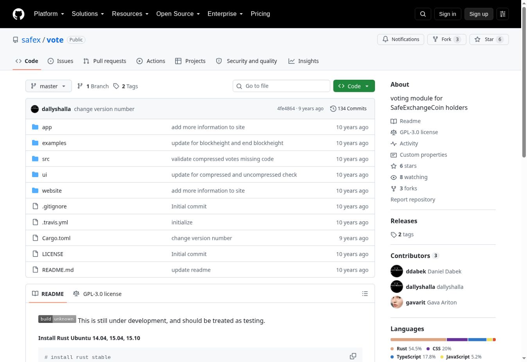This screenshot has width=527, height=362.
Task: Open the 1 Branch link
Action: point(93,86)
